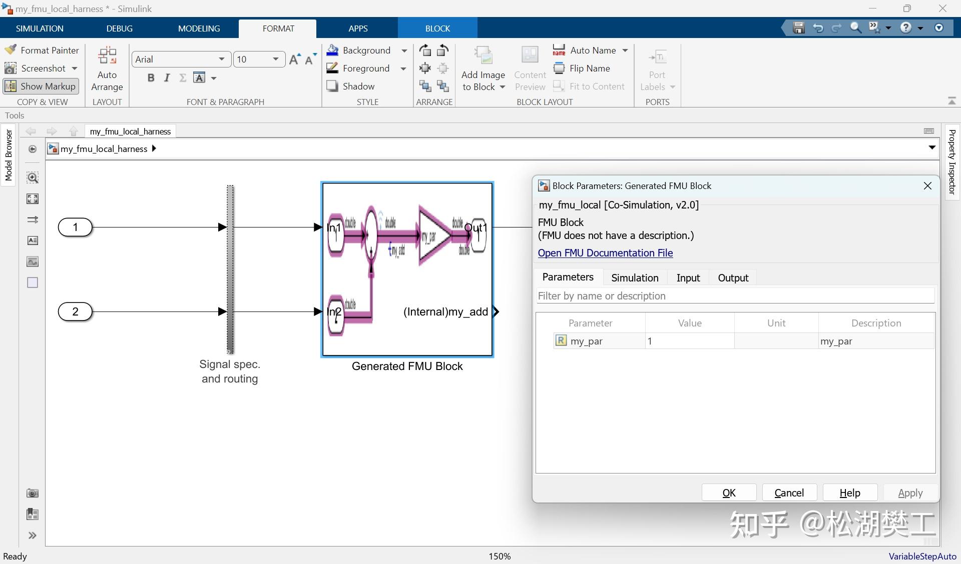The height and width of the screenshot is (564, 961).
Task: Click the increase font size icon
Action: point(295,59)
